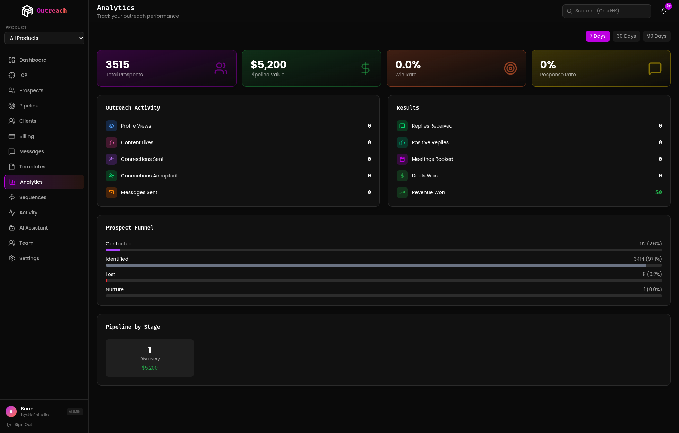Viewport: 679px width, 433px height.
Task: Select the ICP sidebar icon
Action: click(11, 75)
